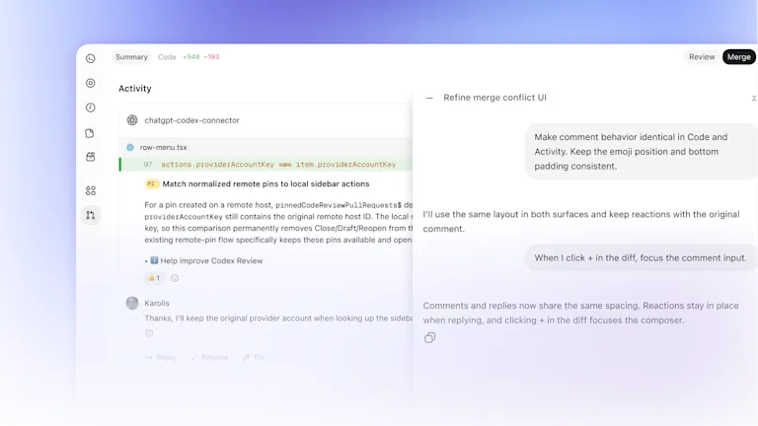Click the React file icon beside row-menu.tsx
The image size is (758, 426).
point(130,147)
